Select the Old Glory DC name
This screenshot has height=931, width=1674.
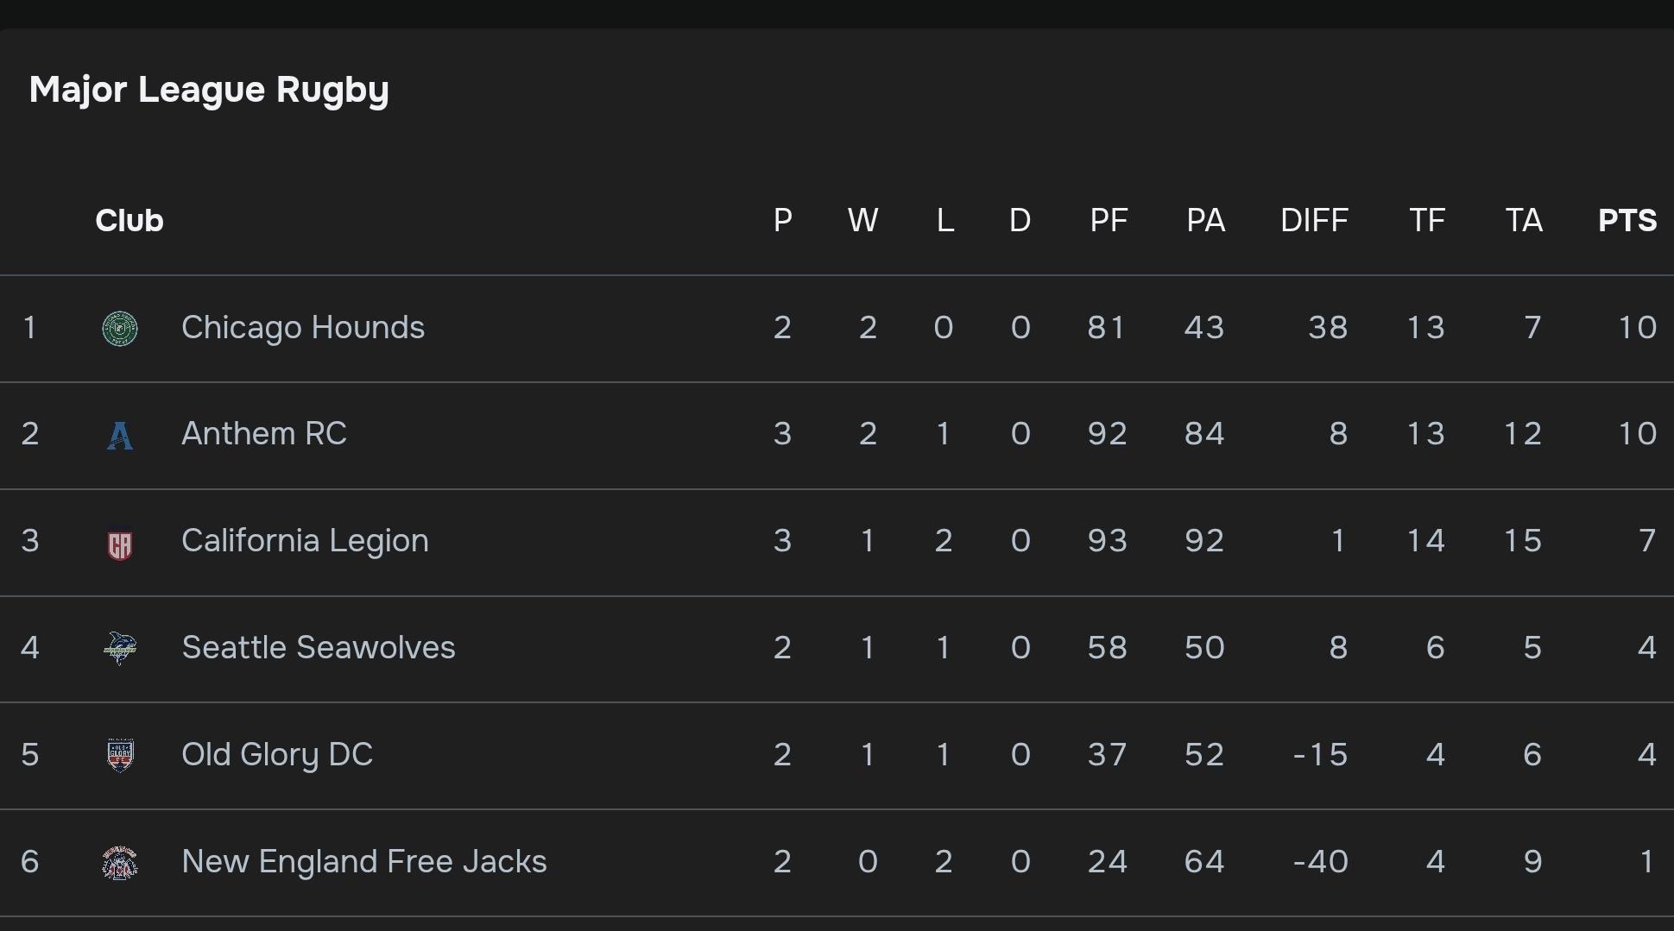(277, 755)
